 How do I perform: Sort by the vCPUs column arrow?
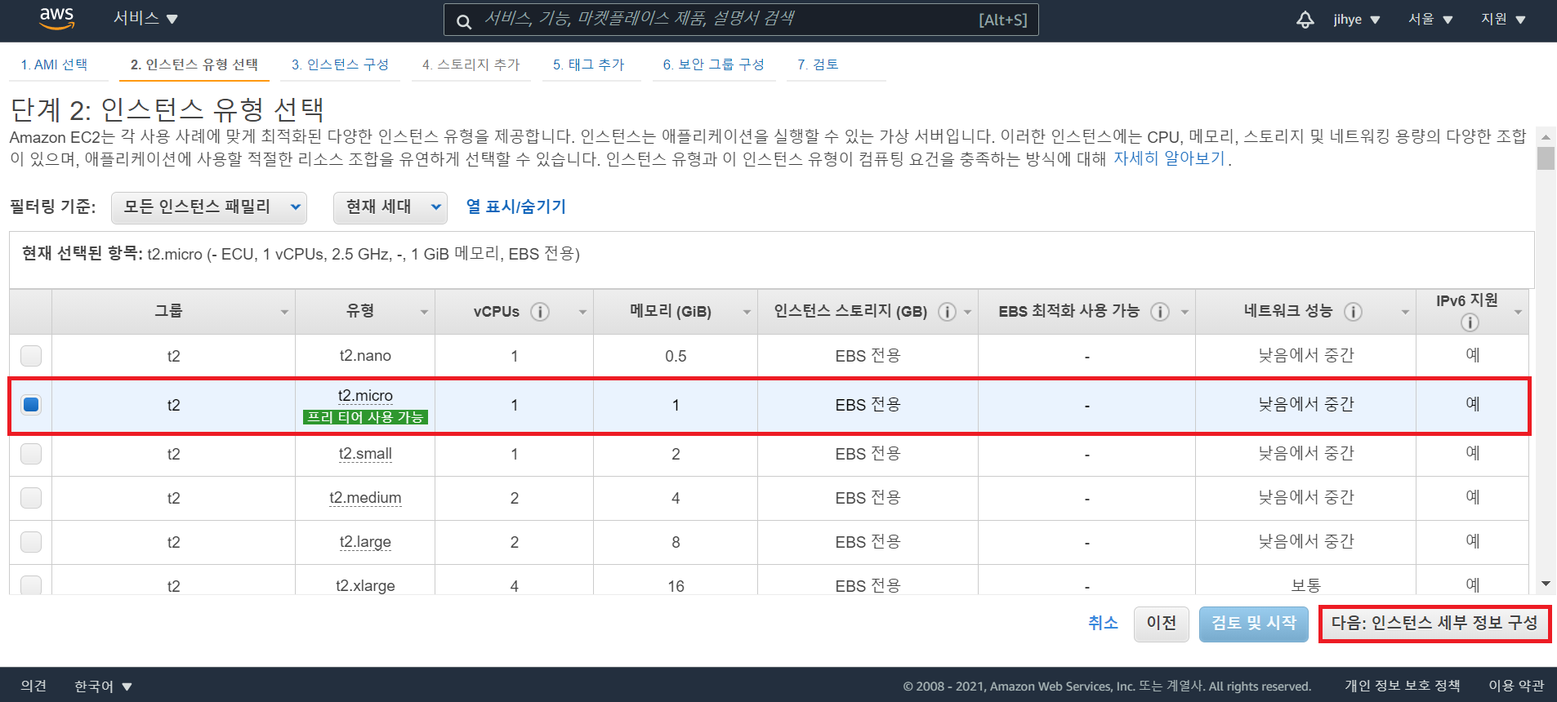pos(582,313)
